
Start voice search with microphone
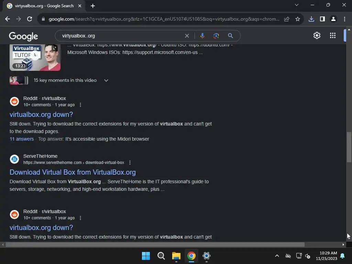click(x=202, y=36)
